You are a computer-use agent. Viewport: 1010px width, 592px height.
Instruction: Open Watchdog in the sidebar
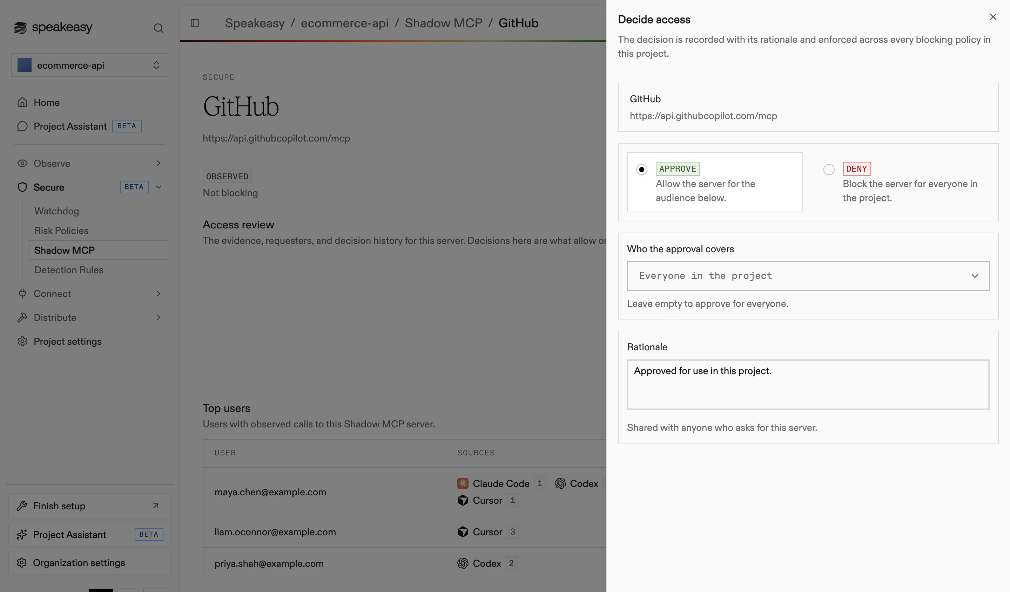(x=56, y=211)
